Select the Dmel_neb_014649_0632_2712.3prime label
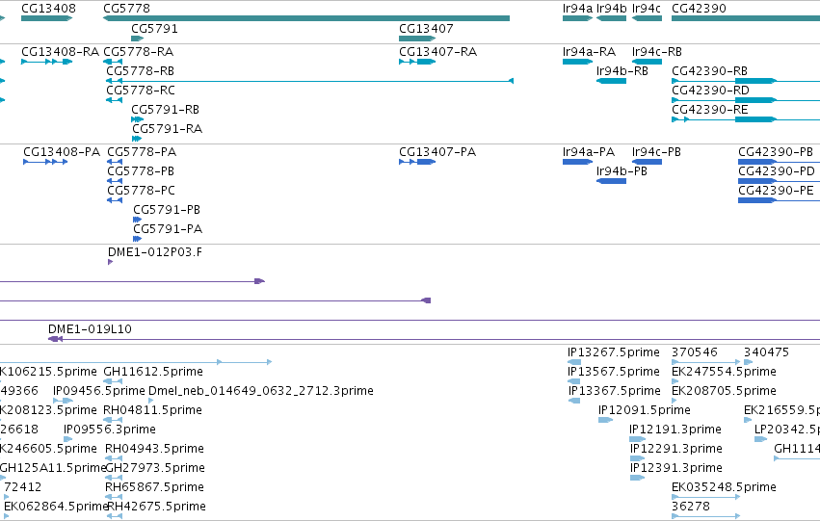This screenshot has height=521, width=820. (261, 391)
